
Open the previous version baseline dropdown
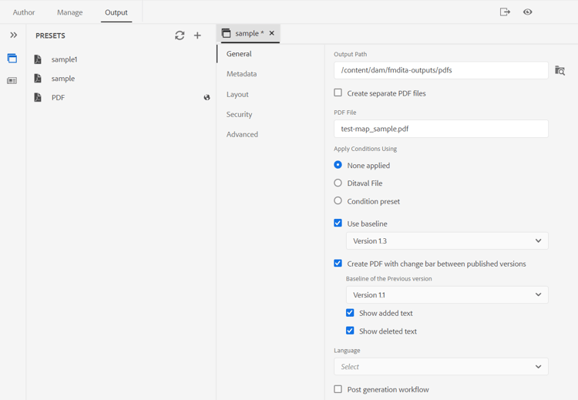pyautogui.click(x=447, y=294)
